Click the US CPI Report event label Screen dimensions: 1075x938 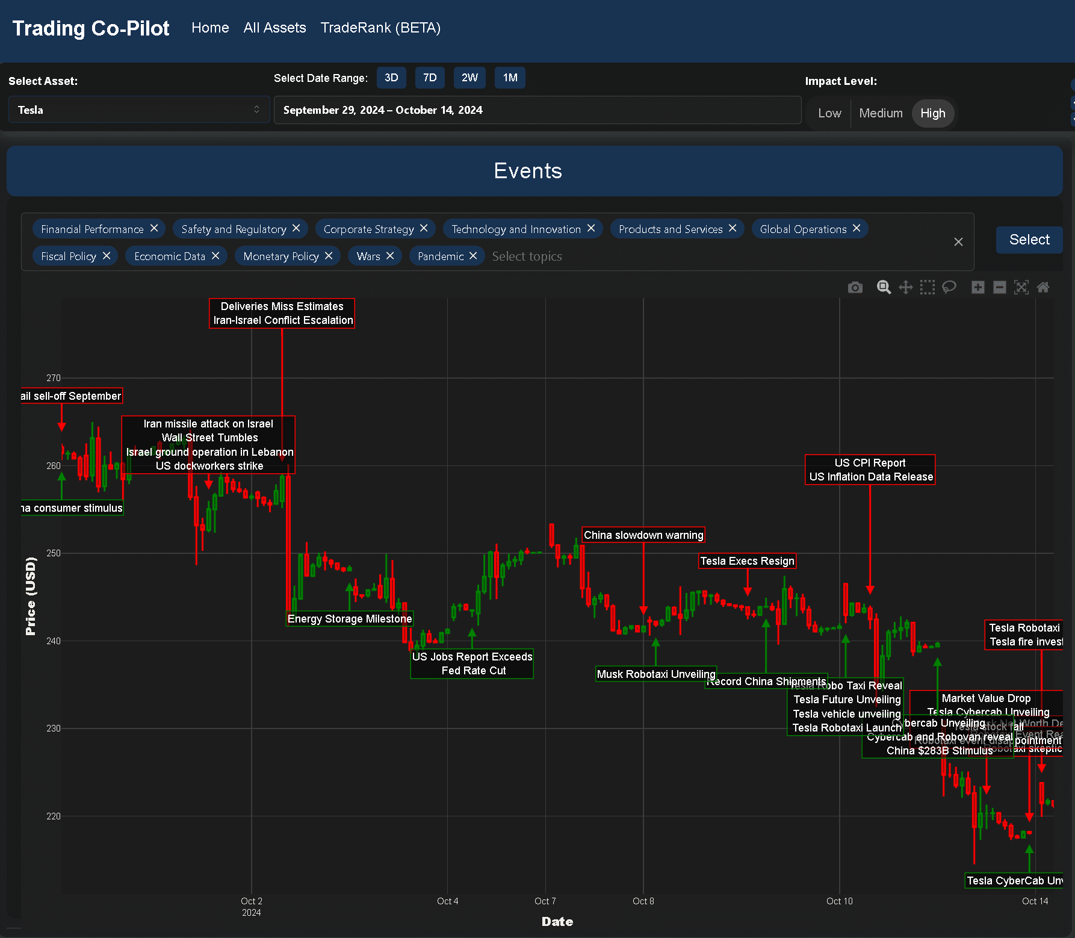pos(870,462)
